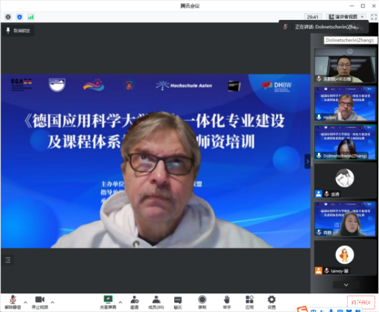Expand audio options arrow next to microphone

(x=24, y=299)
